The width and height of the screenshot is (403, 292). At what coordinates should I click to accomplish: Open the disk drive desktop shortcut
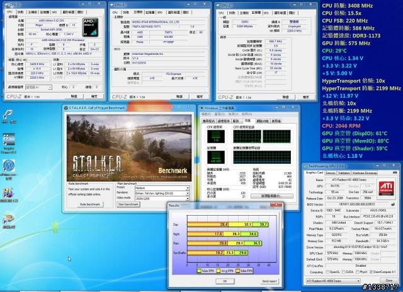point(8,219)
